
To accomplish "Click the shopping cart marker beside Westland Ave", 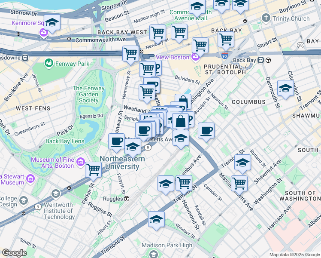I will coord(147,93).
